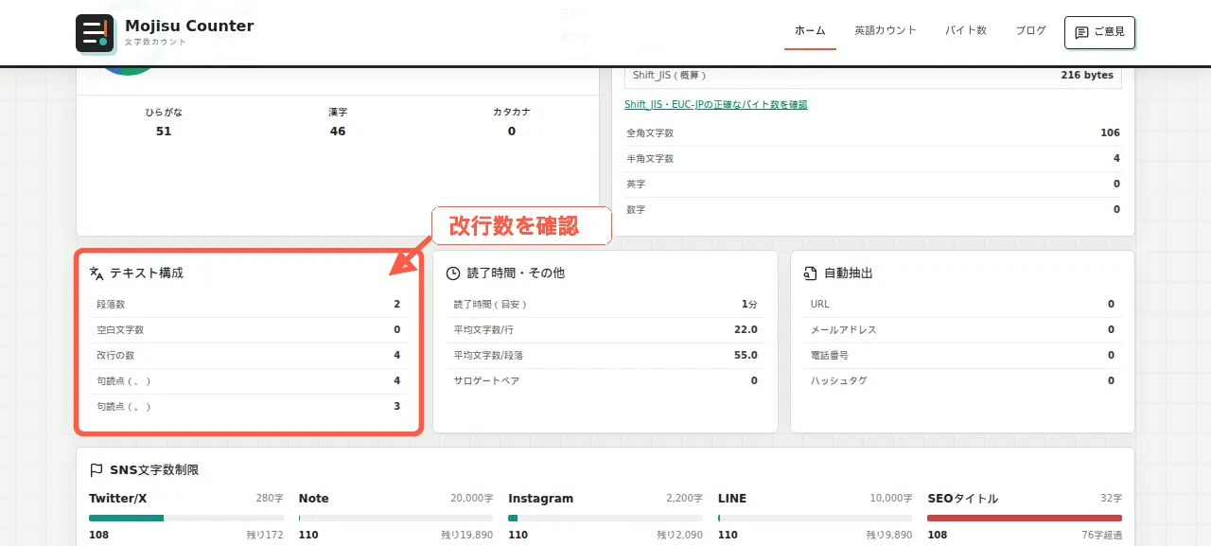Click the カタカナ count label
The image size is (1211, 546).
pyautogui.click(x=512, y=112)
